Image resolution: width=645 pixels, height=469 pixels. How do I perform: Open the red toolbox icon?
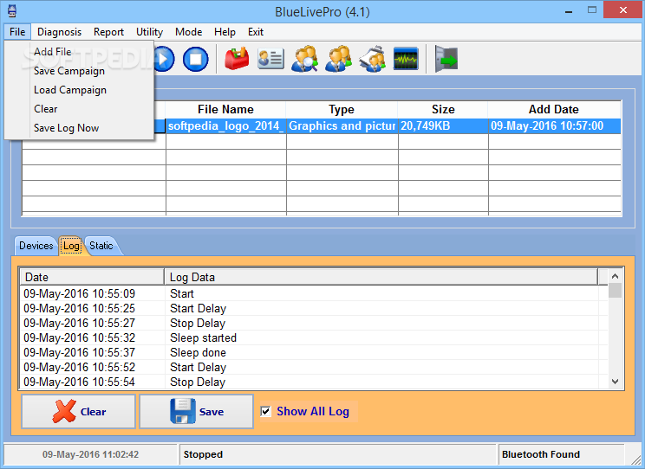[x=237, y=59]
